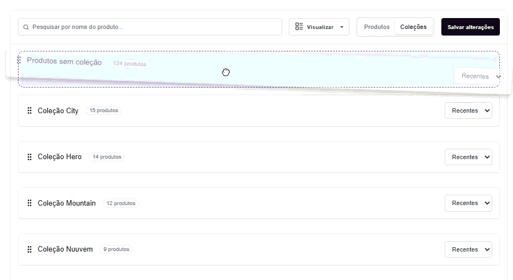Grab the Coleção Nuuvem drag handle

tap(30, 249)
